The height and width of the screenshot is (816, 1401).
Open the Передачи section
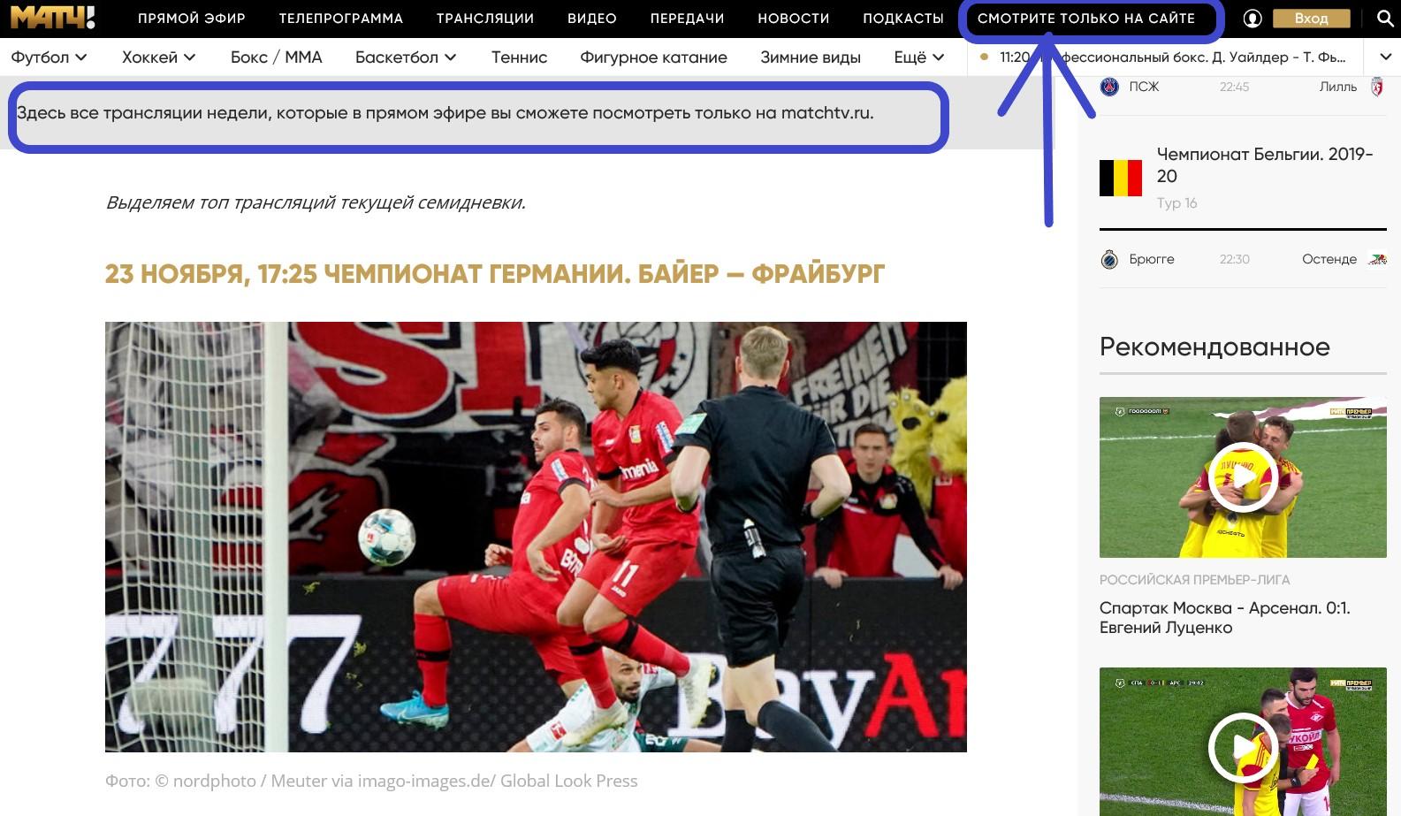tap(688, 18)
